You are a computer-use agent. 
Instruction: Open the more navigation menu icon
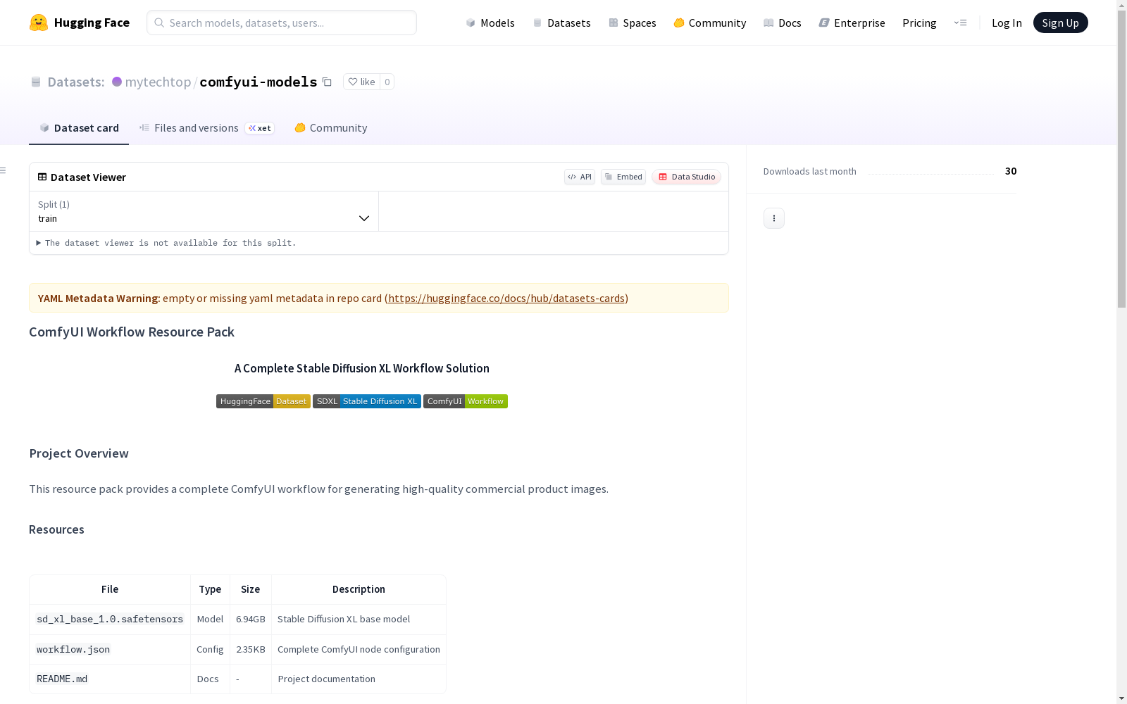pos(960,23)
